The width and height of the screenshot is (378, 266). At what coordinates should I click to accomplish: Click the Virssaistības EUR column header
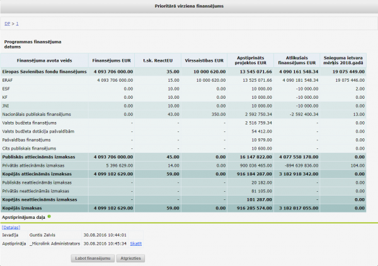tap(205, 61)
